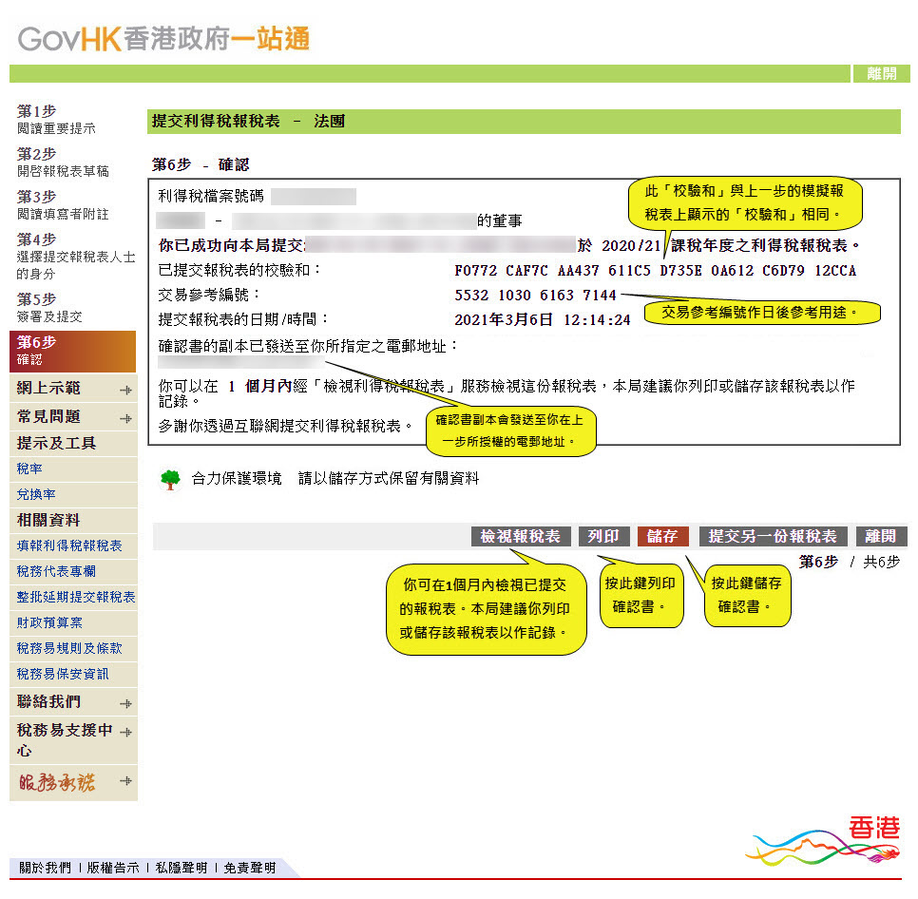Image resolution: width=918 pixels, height=899 pixels.
Task: Click the 列印 button to print
Action: (x=603, y=536)
